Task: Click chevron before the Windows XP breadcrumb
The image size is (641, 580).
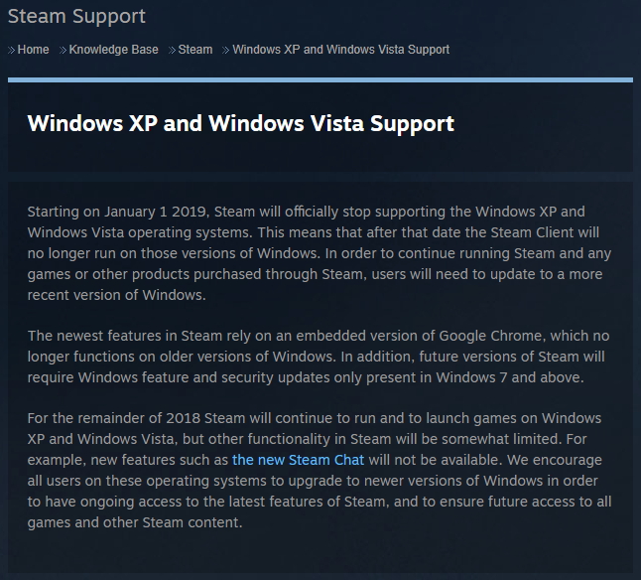Action: pos(226,50)
